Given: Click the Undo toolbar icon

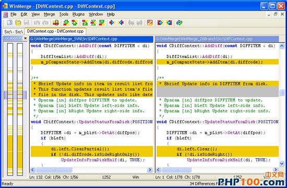Looking at the screenshot, I should pos(37,23).
